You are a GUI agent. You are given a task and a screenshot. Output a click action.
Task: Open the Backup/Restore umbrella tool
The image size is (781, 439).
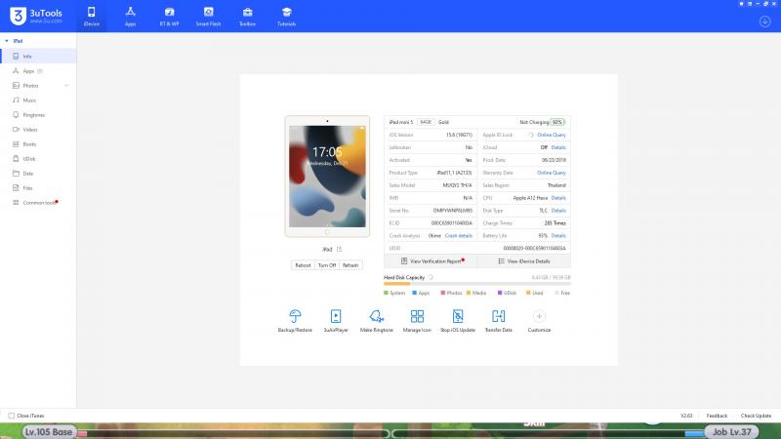click(x=295, y=316)
